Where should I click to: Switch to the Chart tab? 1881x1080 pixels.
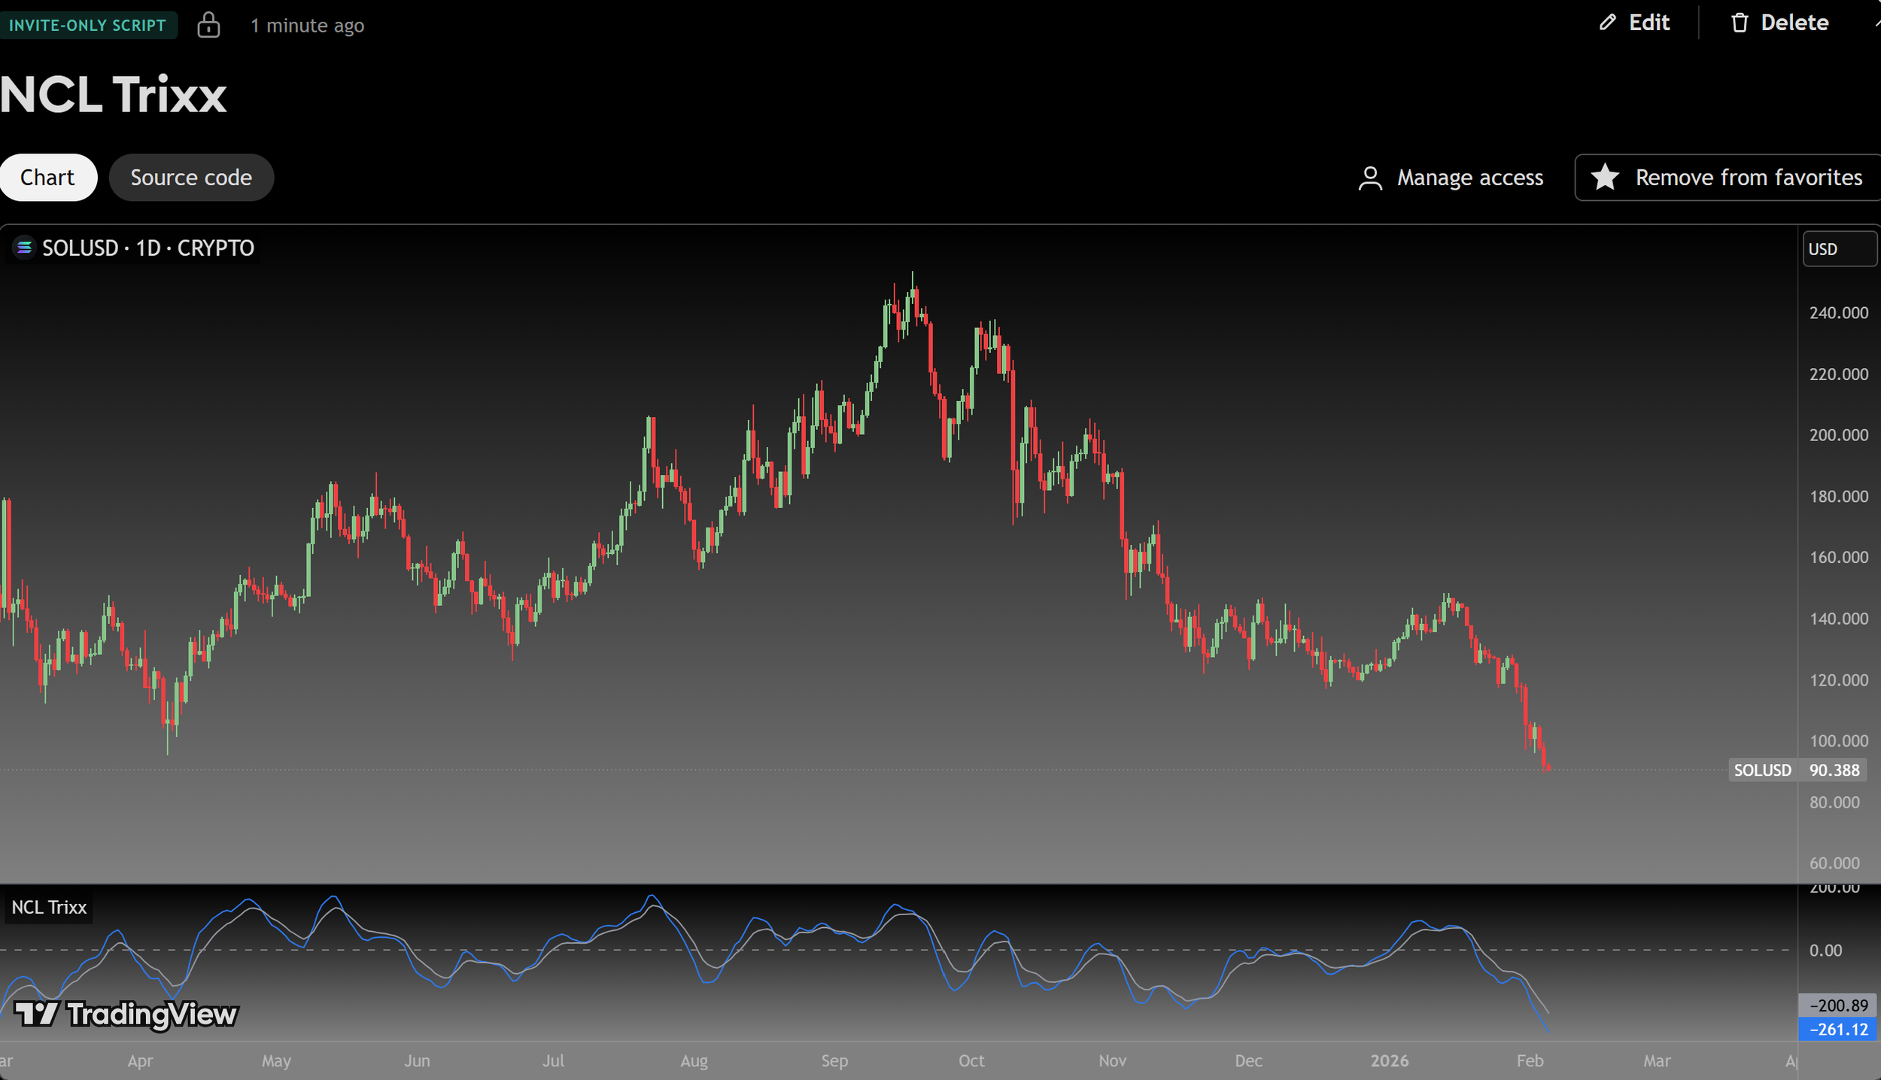tap(47, 178)
